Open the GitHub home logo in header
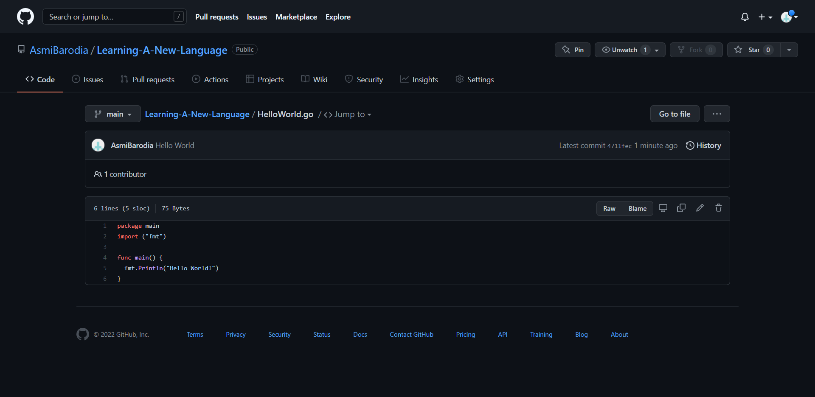Screen dimensions: 815x397 point(25,17)
